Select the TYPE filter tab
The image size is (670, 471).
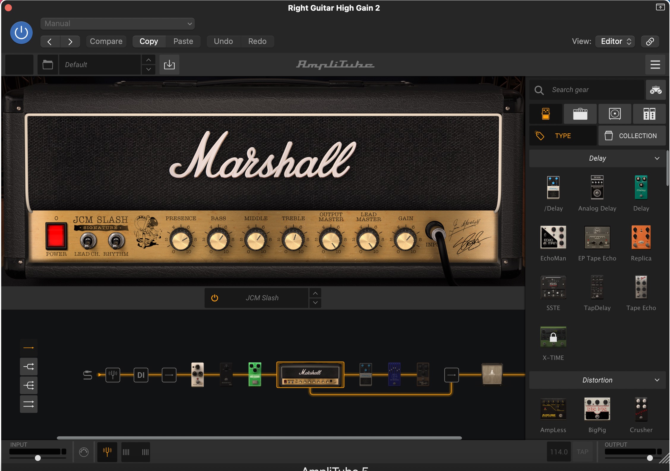562,136
